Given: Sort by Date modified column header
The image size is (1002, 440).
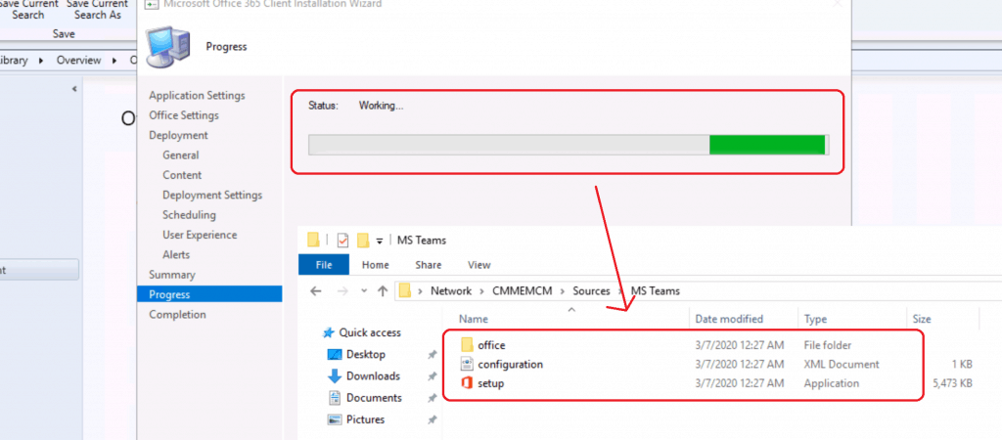Looking at the screenshot, I should click(x=728, y=319).
